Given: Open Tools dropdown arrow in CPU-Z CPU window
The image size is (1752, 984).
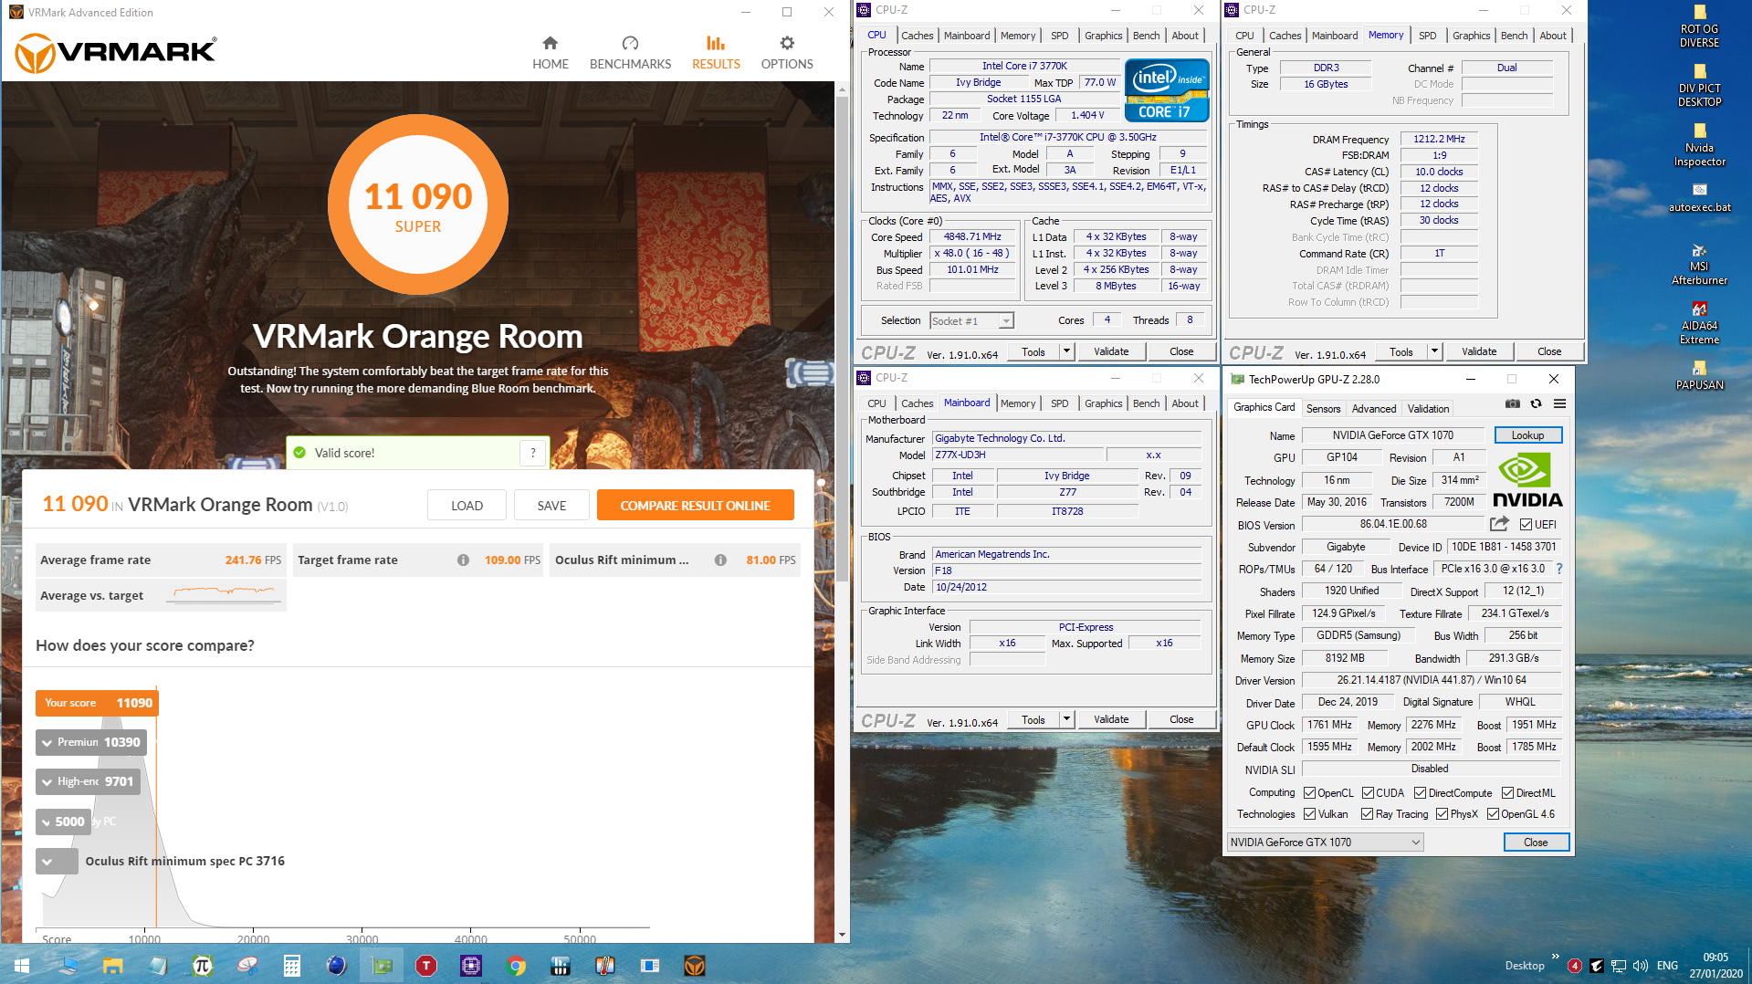Looking at the screenshot, I should coord(1065,351).
